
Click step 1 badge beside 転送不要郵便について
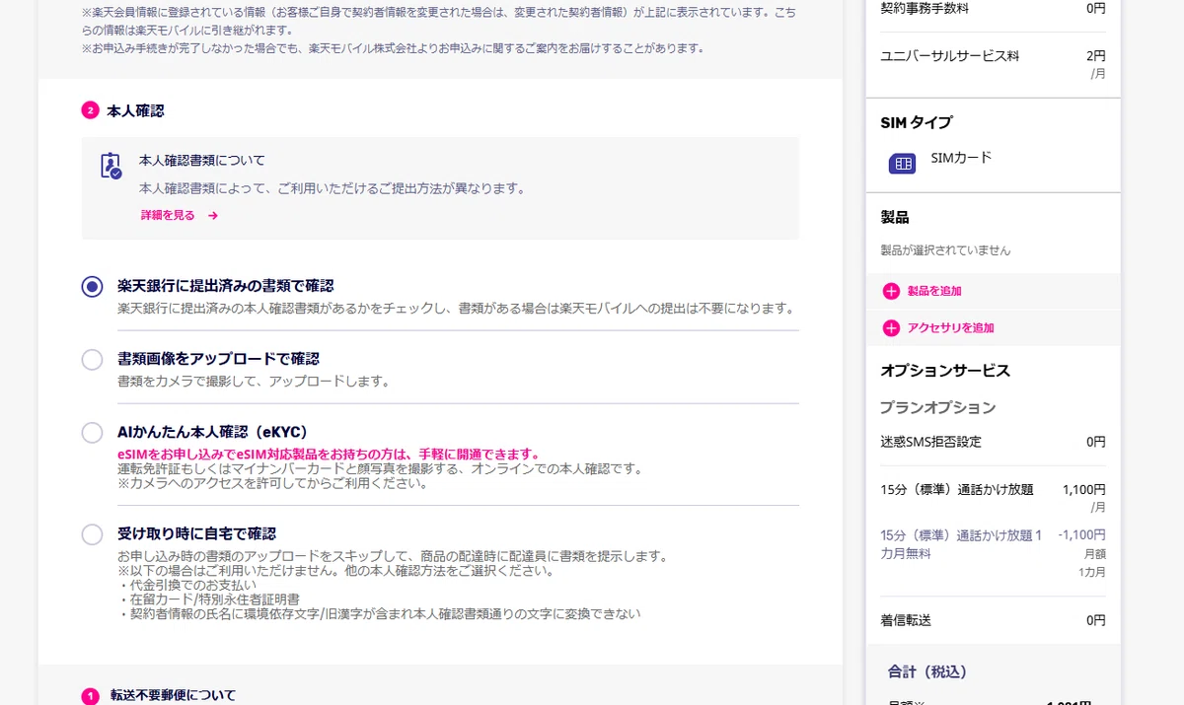(90, 696)
